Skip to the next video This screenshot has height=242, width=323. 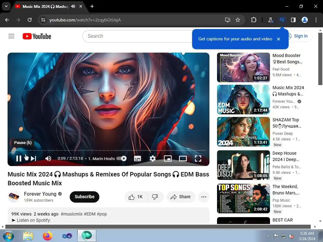pyautogui.click(x=33, y=158)
